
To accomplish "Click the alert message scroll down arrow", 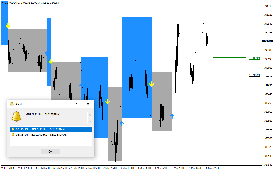I will pos(90,122).
